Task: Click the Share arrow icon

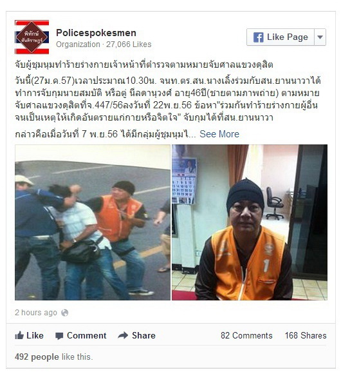Action: pos(123,335)
